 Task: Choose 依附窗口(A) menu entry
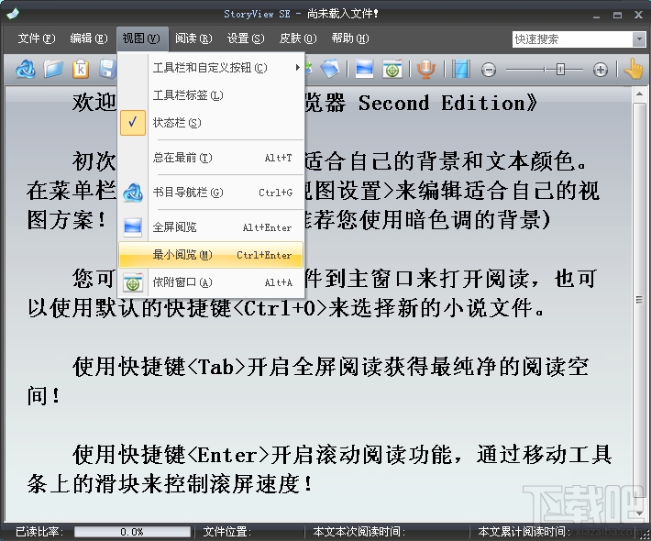coord(211,282)
